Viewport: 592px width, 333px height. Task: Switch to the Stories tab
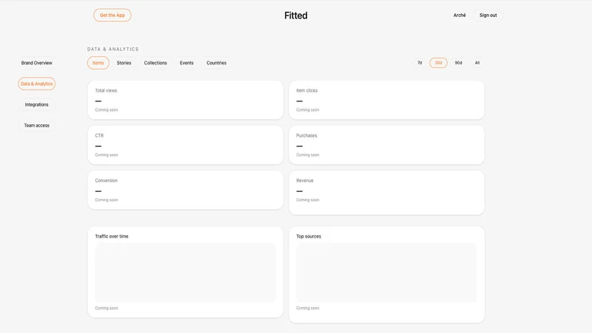[x=124, y=63]
